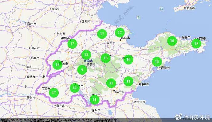Select the green 16 marker near 烟台市

point(172,41)
